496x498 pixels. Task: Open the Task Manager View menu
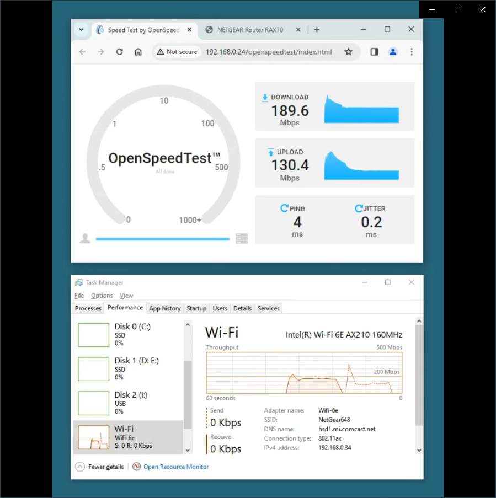click(x=126, y=296)
